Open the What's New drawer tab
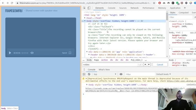 [104, 69]
